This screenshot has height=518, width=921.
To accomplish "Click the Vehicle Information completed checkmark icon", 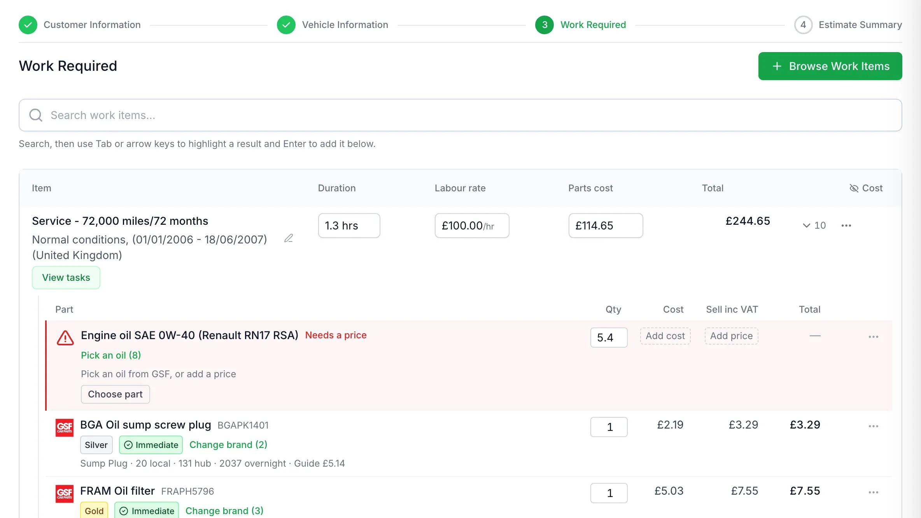I will 286,25.
